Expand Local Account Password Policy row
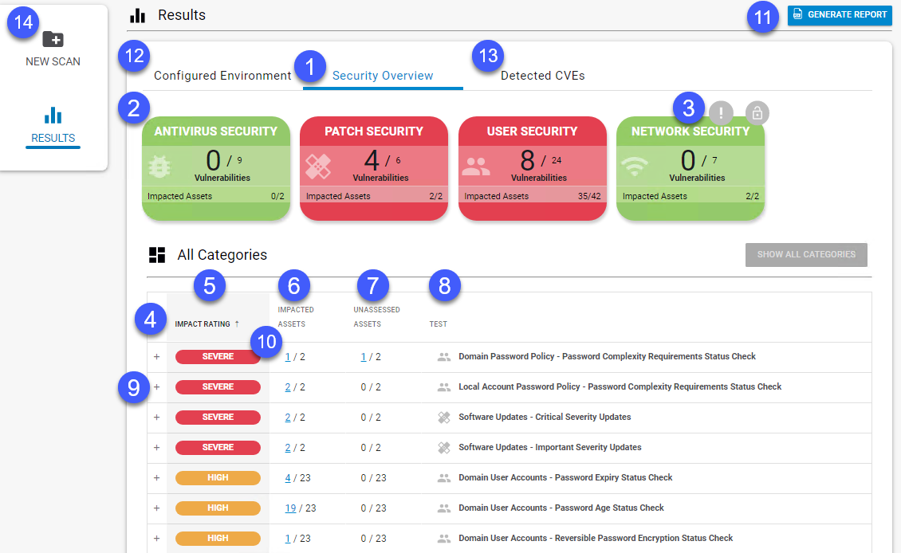This screenshot has height=553, width=901. [x=156, y=387]
